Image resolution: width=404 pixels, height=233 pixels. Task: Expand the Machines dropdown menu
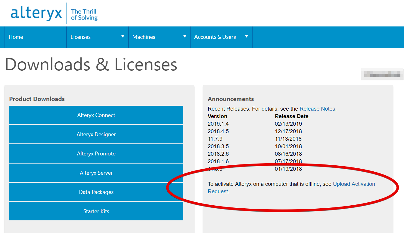185,36
